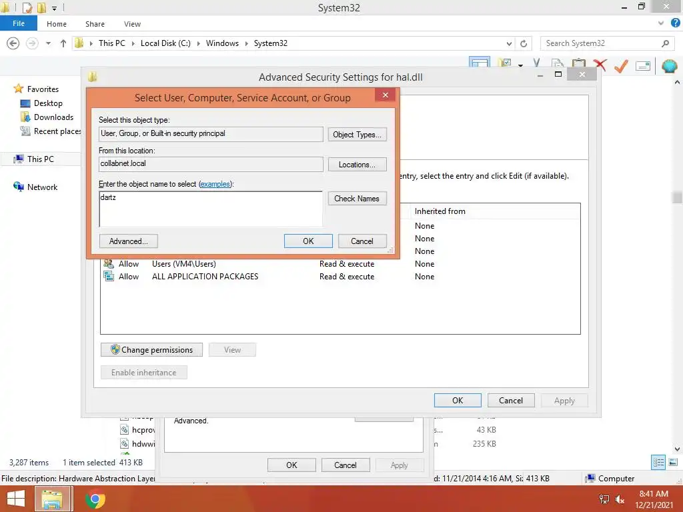Click the Change permissions button

[151, 349]
